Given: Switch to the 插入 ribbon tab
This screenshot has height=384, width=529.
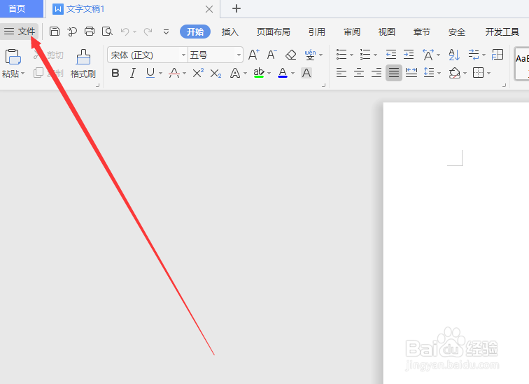Looking at the screenshot, I should click(x=230, y=32).
